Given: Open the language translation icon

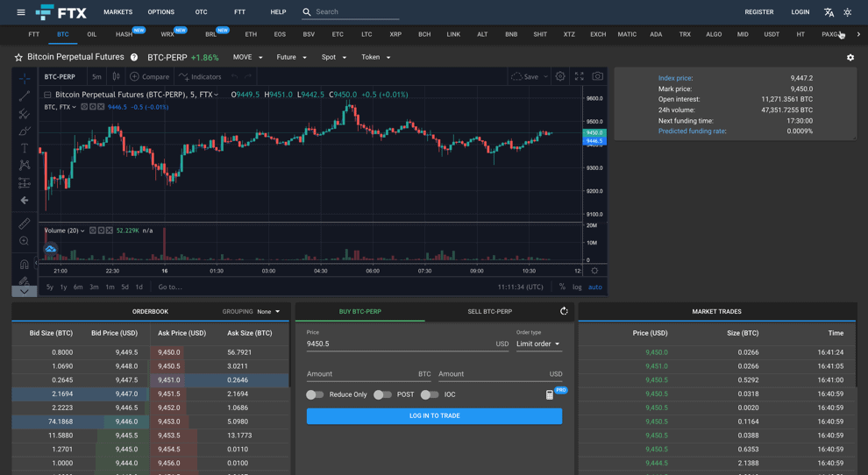Looking at the screenshot, I should click(829, 12).
